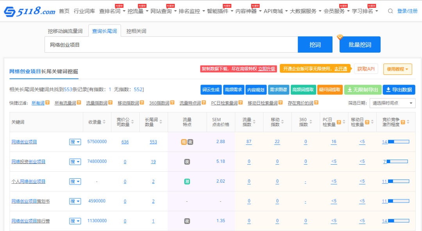This screenshot has height=231, width=422.
Task: Click the search magnifier icon in header
Action: (x=390, y=11)
